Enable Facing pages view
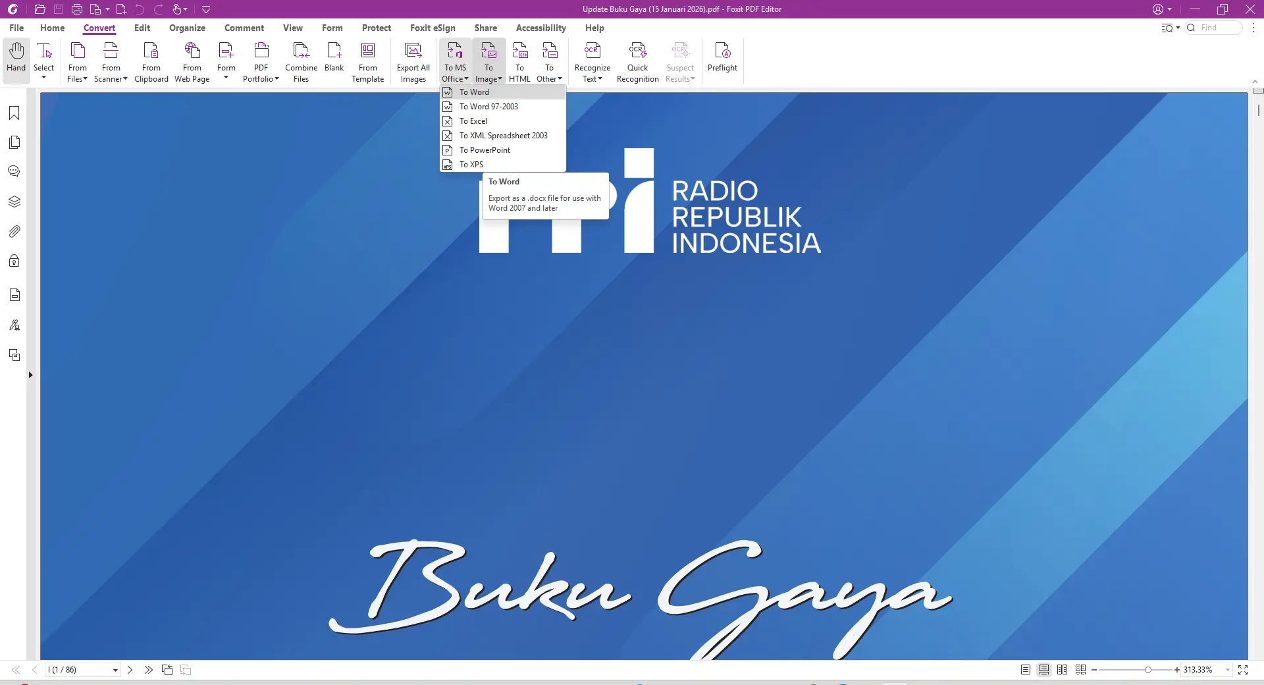Viewport: 1264px width, 685px height. tap(1063, 670)
